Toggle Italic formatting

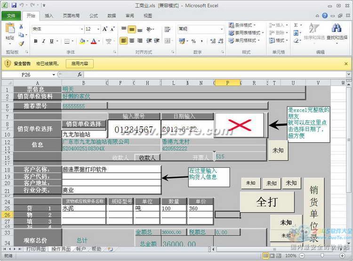click(43, 41)
